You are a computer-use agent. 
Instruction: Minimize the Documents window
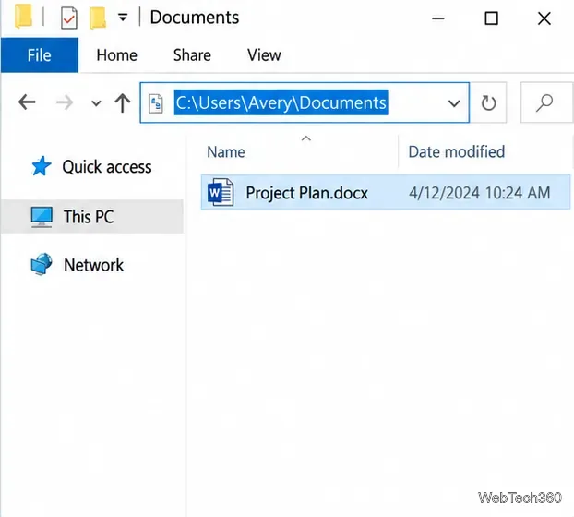437,18
